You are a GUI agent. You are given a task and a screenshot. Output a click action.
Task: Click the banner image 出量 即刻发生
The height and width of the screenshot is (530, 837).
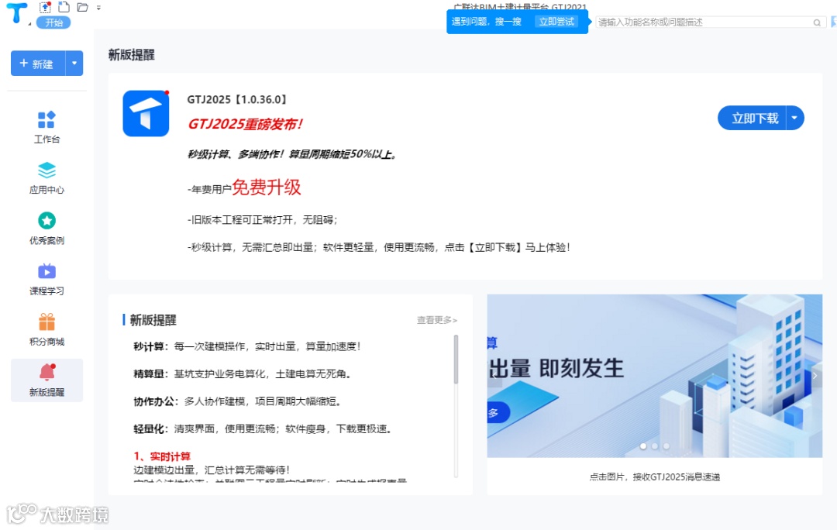654,376
